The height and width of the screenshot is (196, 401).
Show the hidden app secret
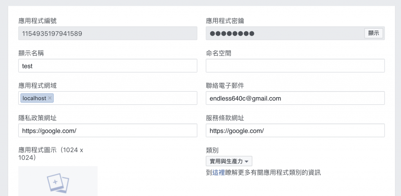373,33
